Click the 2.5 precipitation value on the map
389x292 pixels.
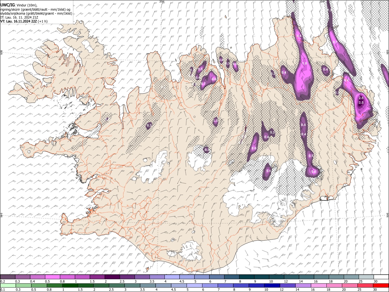(x=361, y=103)
